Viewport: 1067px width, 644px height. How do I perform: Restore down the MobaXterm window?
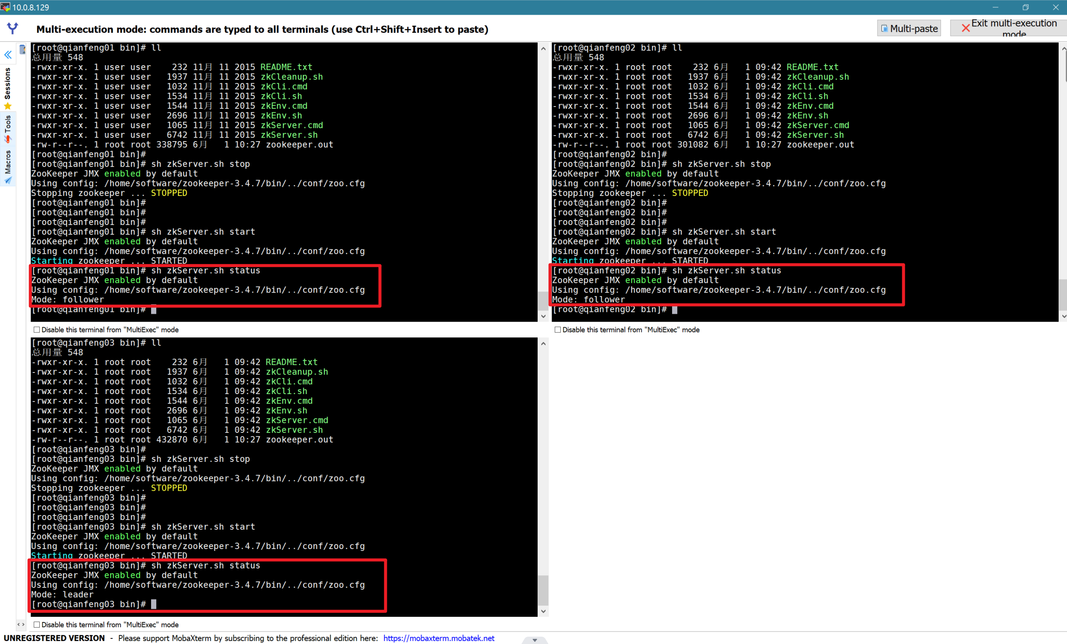click(1026, 7)
